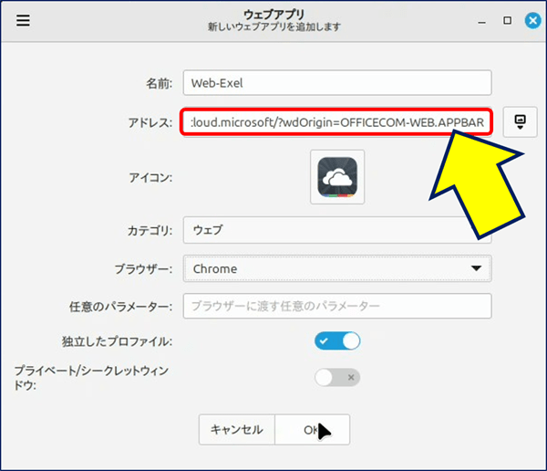The image size is (547, 471).
Task: Enable private/incognito window switch
Action: 337,377
